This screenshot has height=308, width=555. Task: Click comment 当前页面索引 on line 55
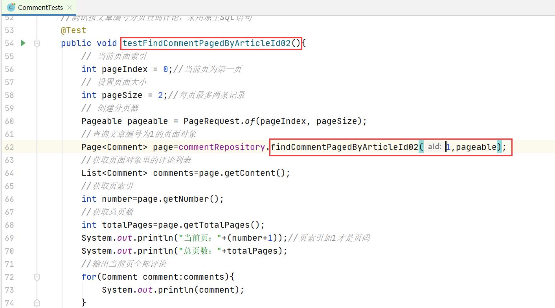coord(114,56)
